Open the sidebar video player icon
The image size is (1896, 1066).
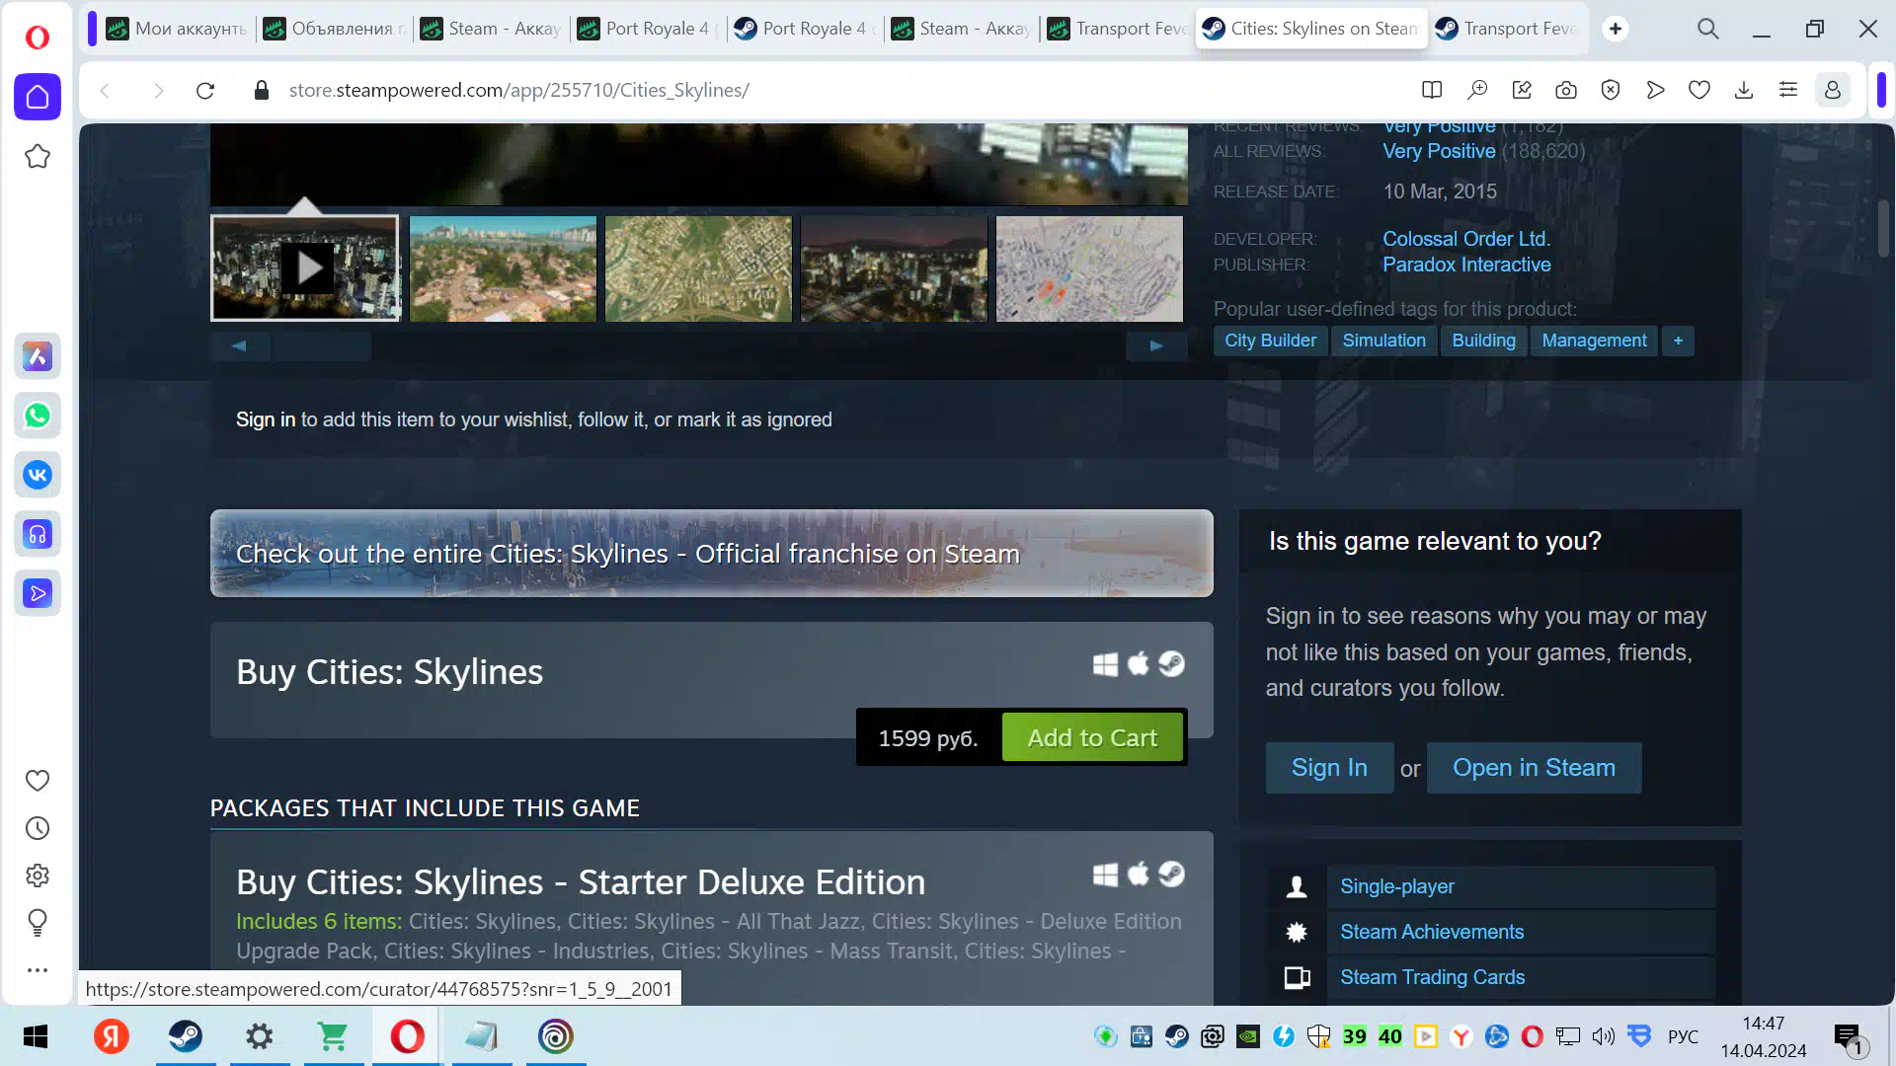[38, 593]
